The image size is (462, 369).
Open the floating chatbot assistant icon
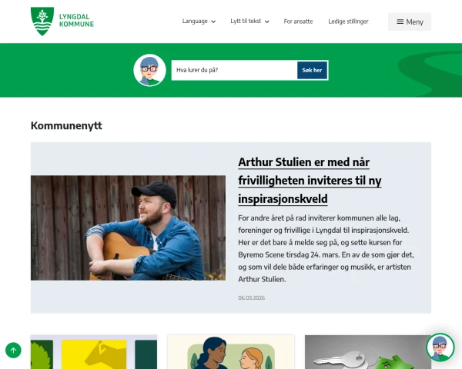[440, 347]
